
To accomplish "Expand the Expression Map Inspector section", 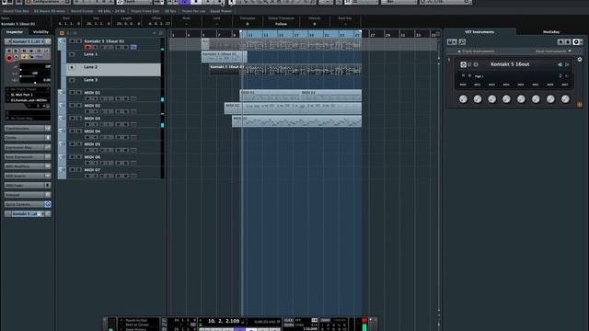I will pos(28,147).
